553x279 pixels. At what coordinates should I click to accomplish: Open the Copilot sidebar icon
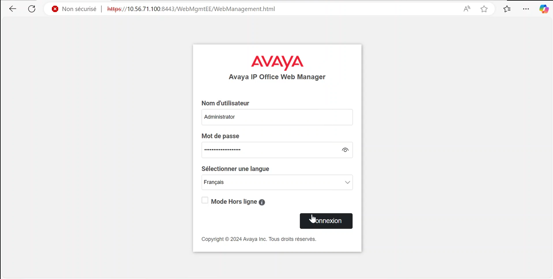point(544,9)
